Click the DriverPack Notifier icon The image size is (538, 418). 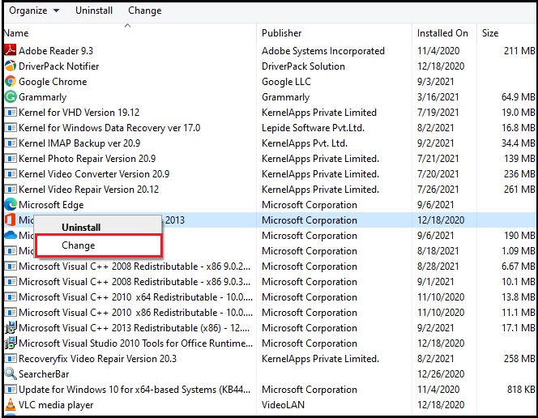[11, 66]
